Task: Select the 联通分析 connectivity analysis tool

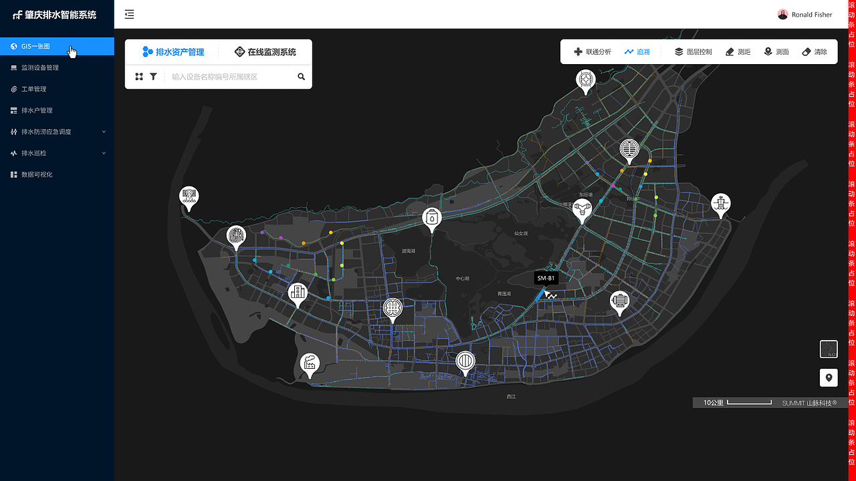Action: coord(593,51)
